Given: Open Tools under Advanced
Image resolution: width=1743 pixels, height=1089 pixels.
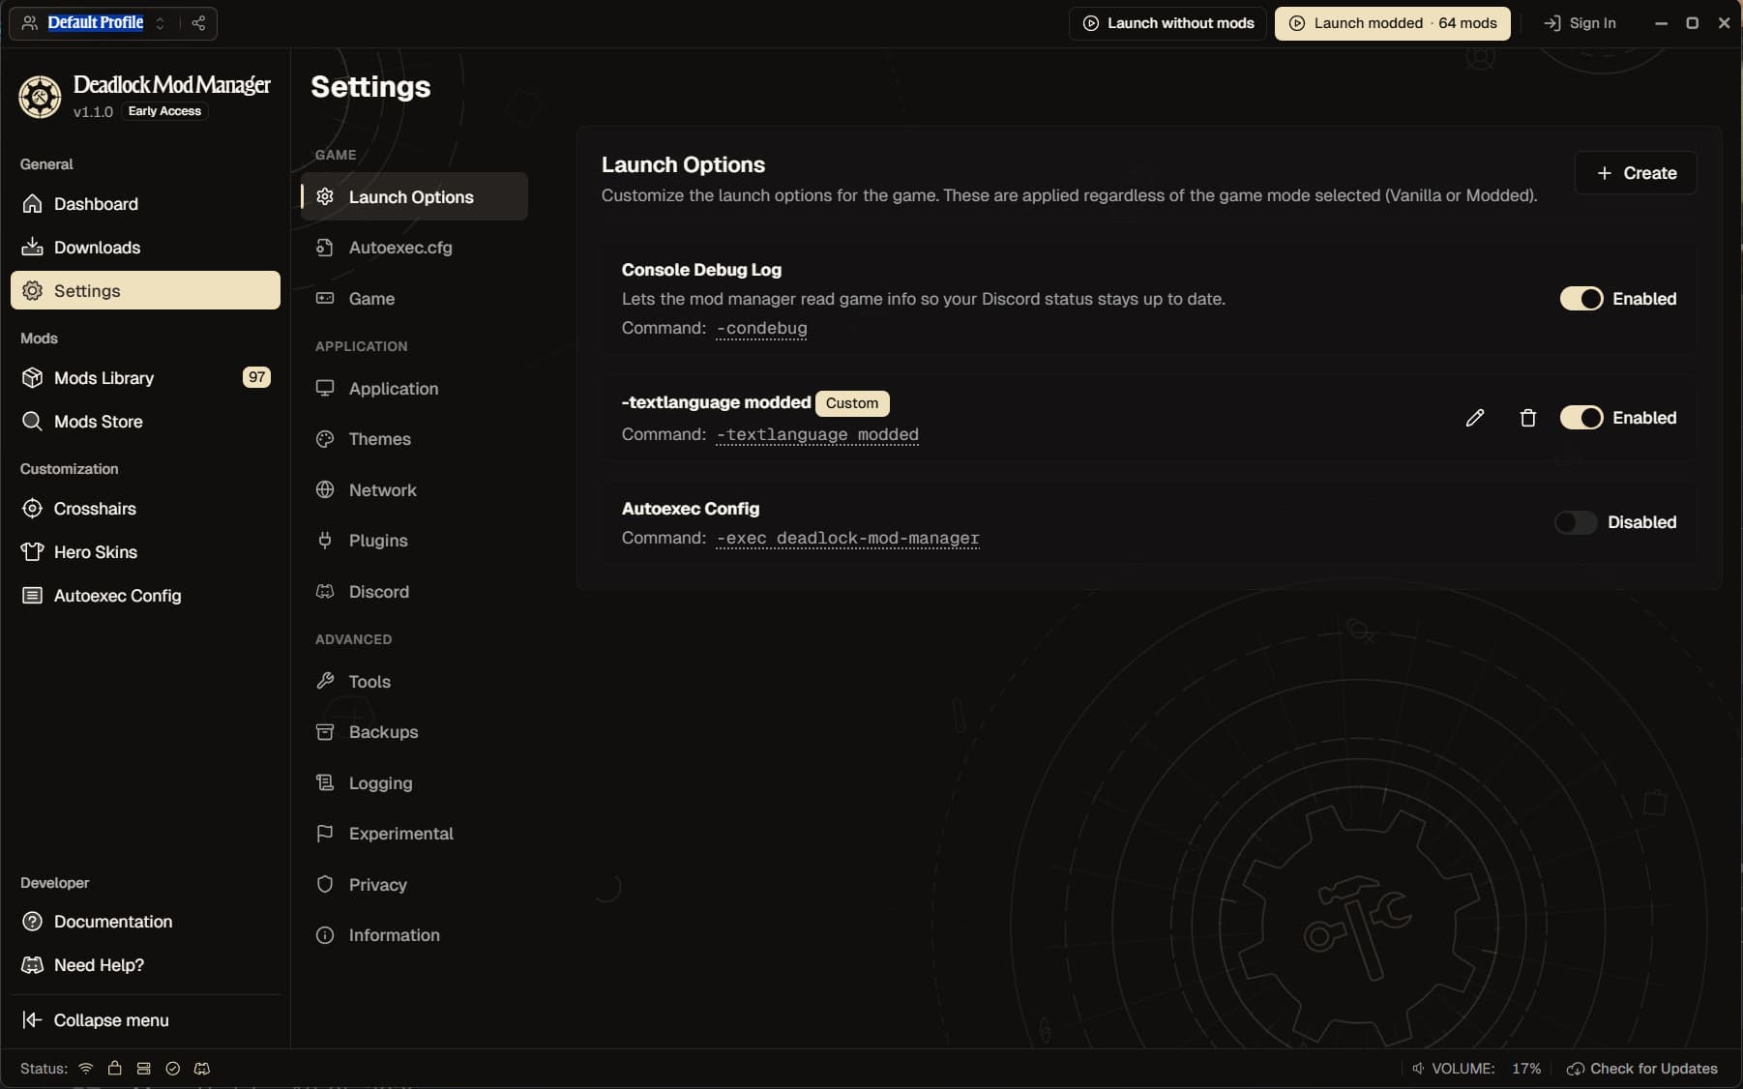Looking at the screenshot, I should [x=414, y=682].
